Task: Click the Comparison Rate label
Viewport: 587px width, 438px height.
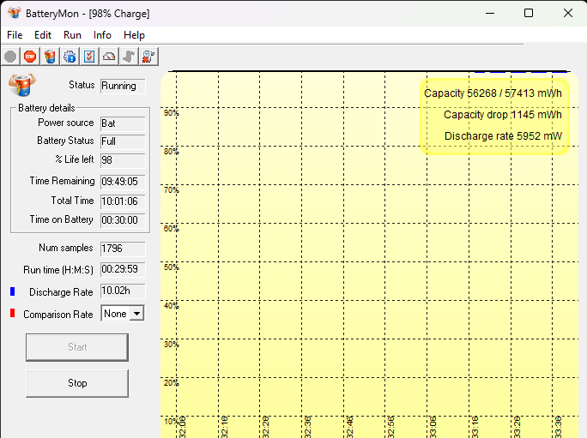Action: coord(58,315)
